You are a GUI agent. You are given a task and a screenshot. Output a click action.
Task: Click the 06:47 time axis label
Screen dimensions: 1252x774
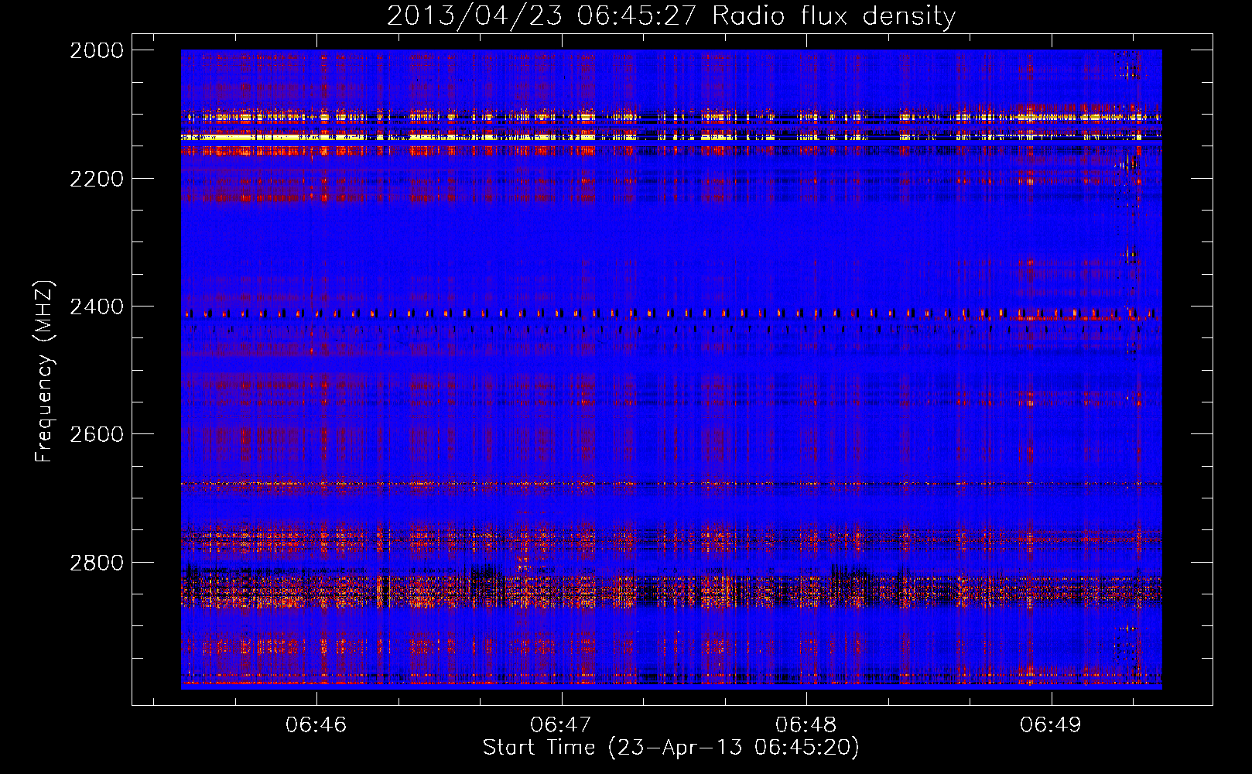coord(561,724)
